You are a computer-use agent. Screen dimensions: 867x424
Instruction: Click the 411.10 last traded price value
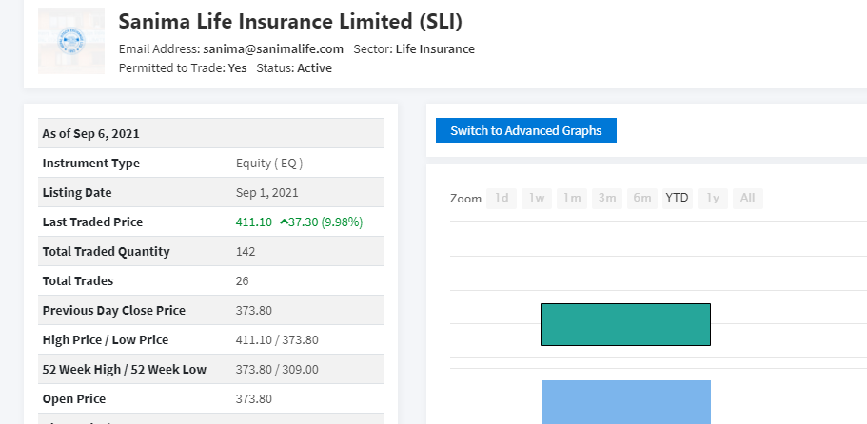[254, 222]
